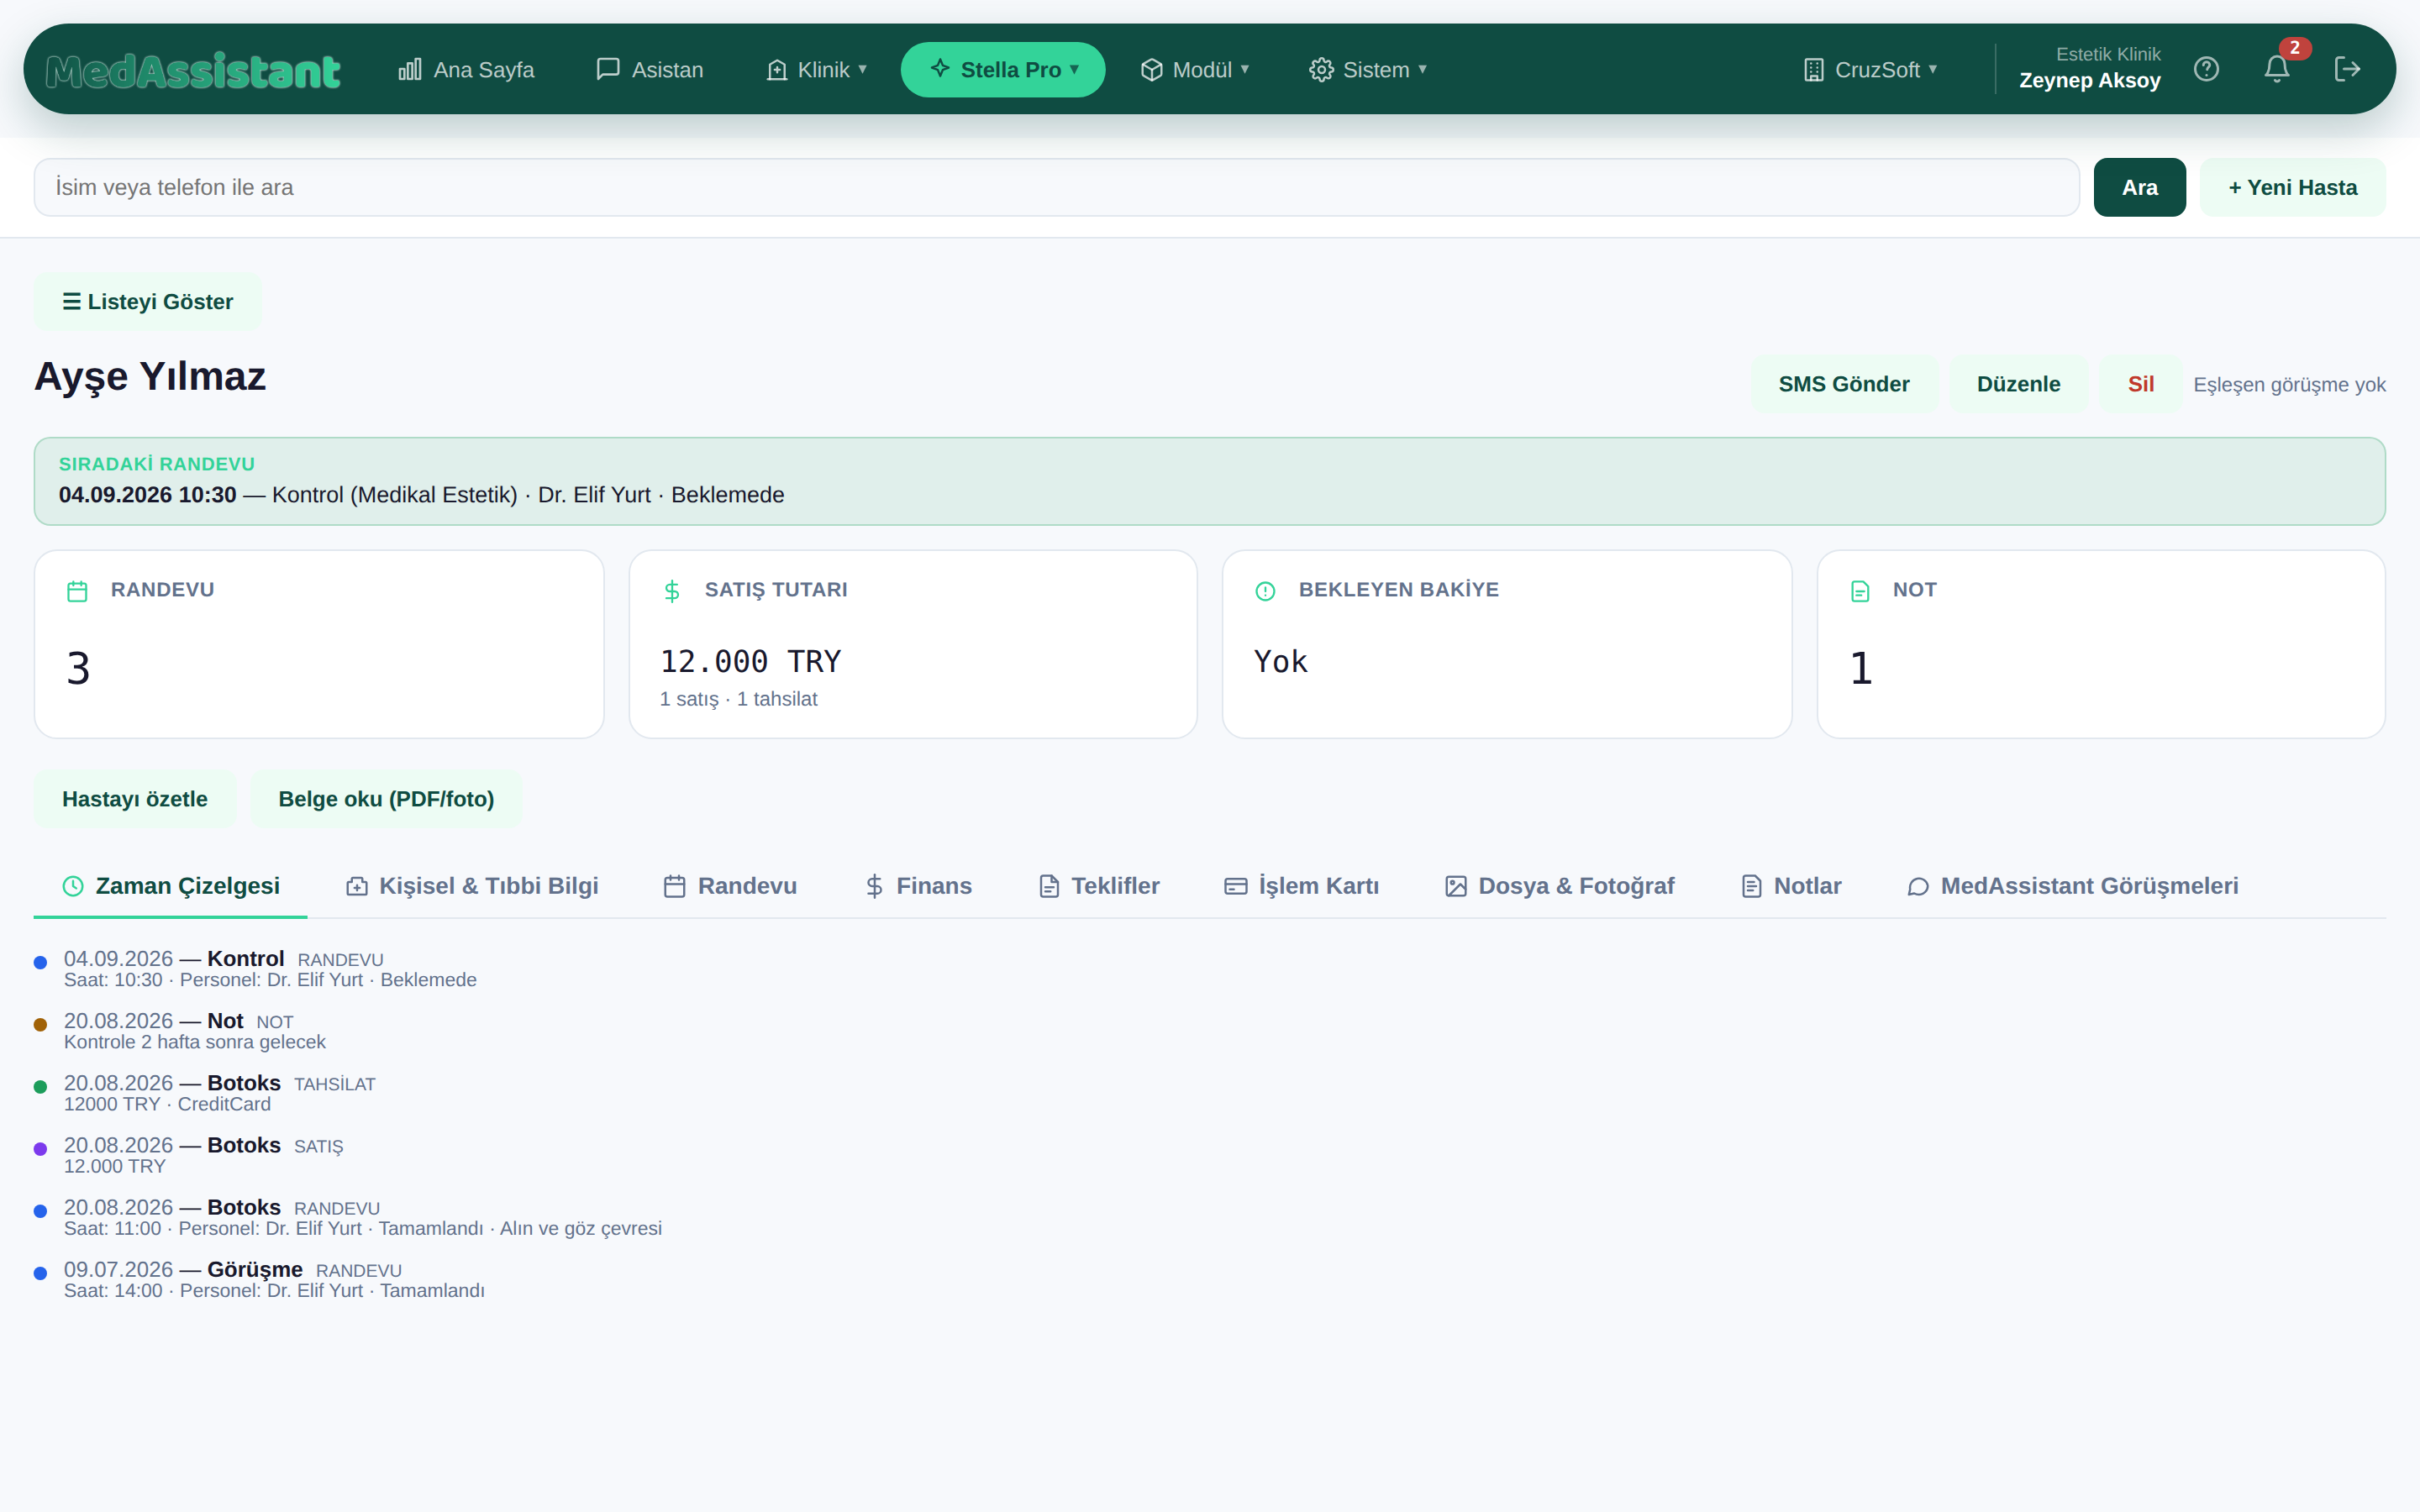Expand the Stella Pro dropdown
The height and width of the screenshot is (1512, 2420).
1003,69
